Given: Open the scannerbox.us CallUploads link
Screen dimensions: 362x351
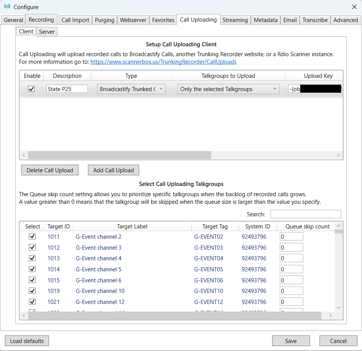Looking at the screenshot, I should point(163,61).
